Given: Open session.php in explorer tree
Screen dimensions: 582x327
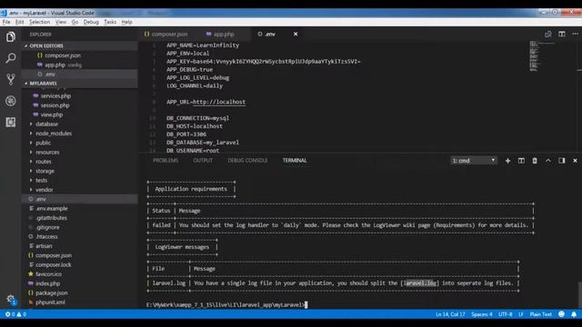Looking at the screenshot, I should coord(55,105).
